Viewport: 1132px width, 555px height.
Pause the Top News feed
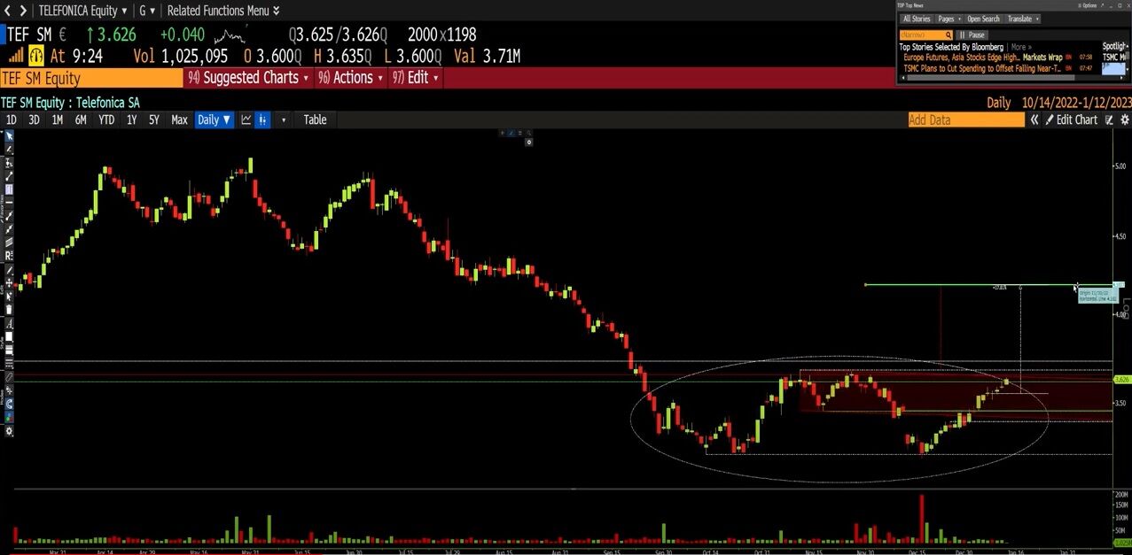click(972, 35)
